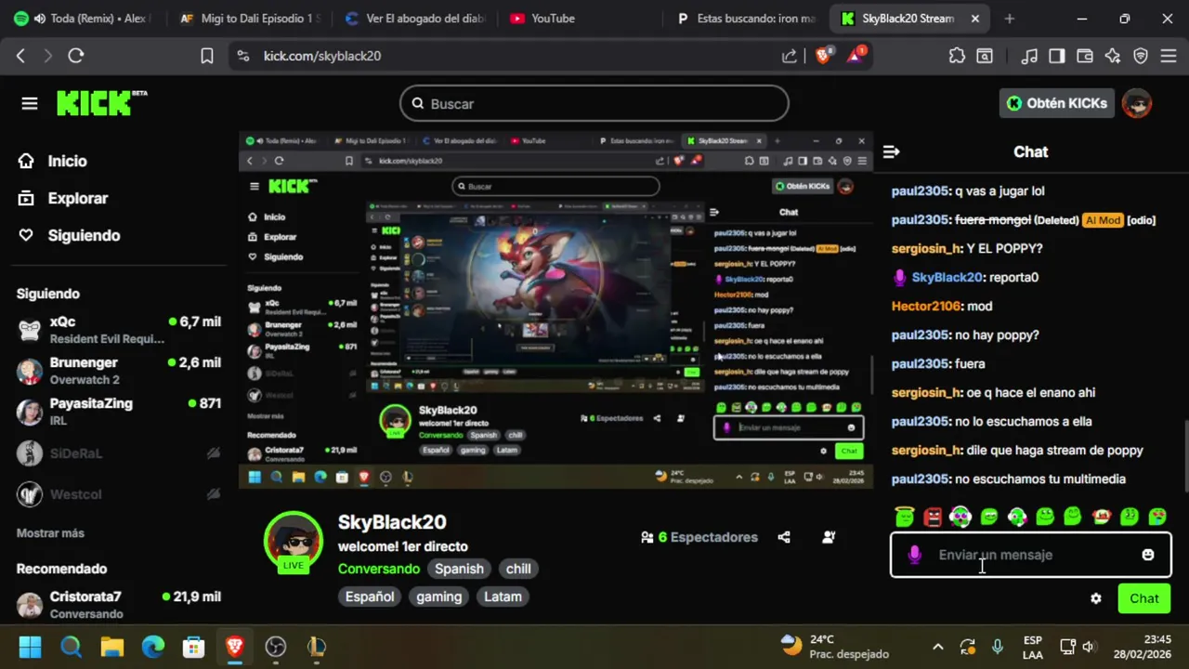The width and height of the screenshot is (1189, 669).
Task: Open Brave VPN shield icon
Action: 1141,56
